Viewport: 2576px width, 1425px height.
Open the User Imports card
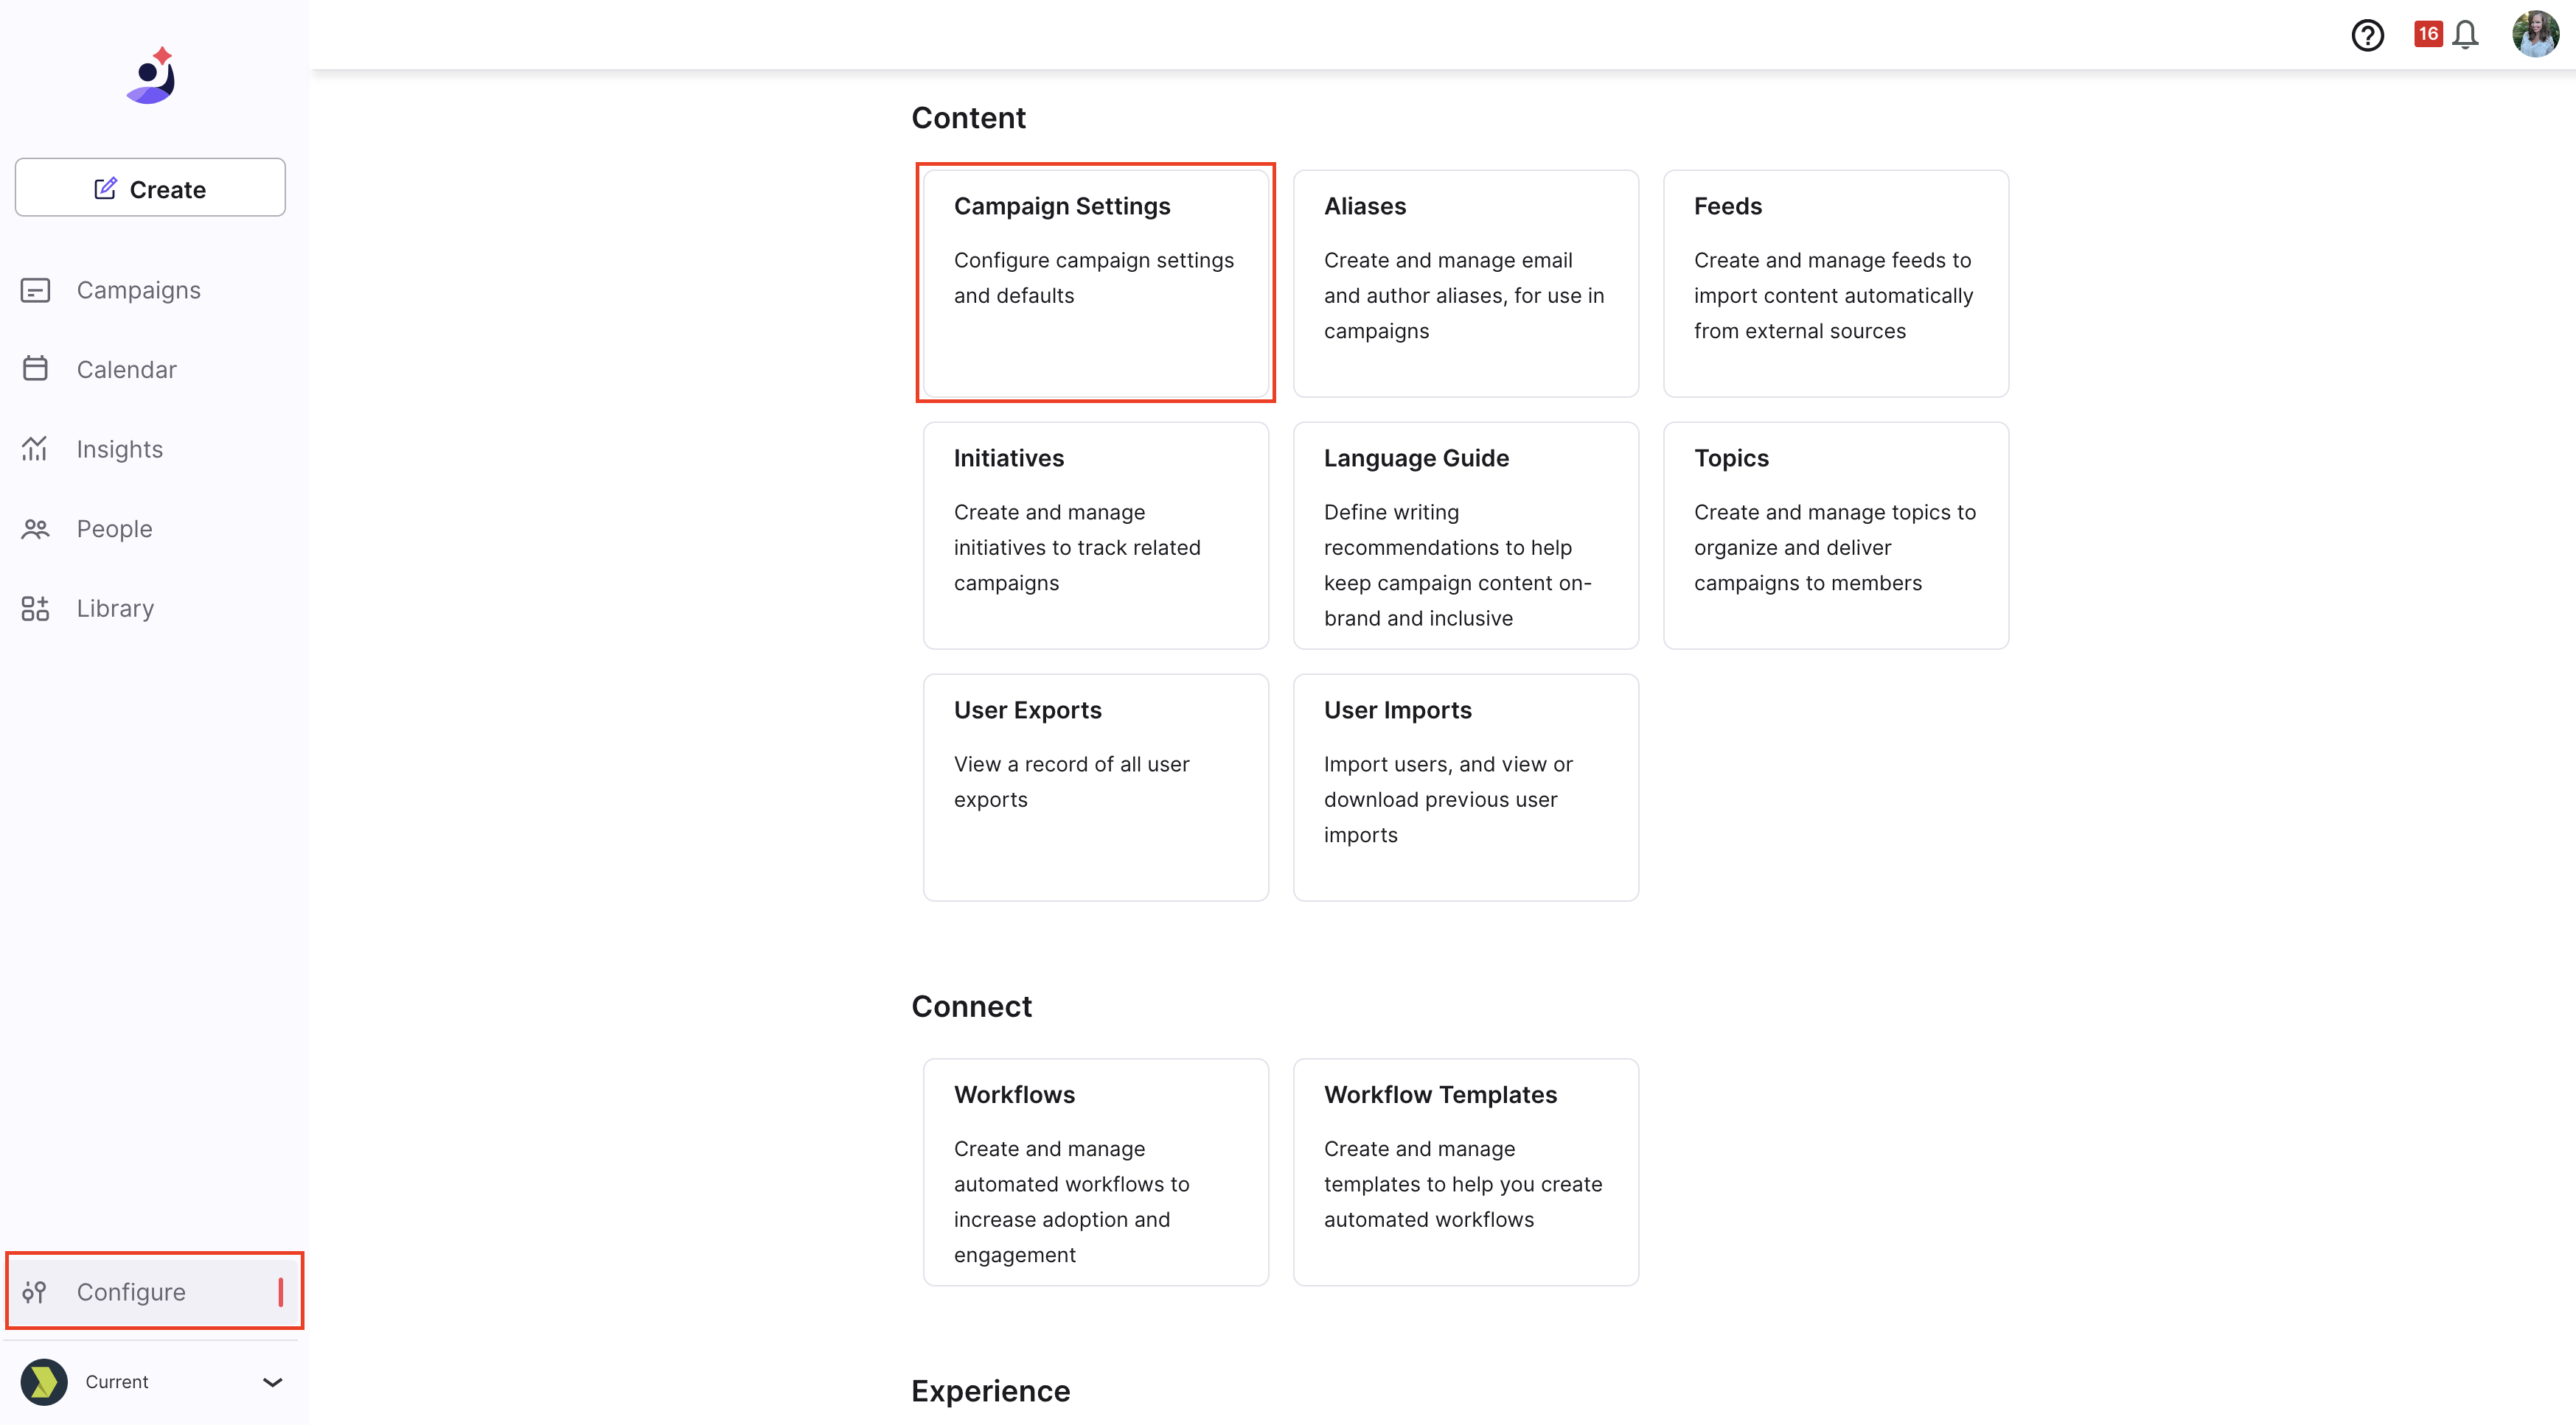1465,788
